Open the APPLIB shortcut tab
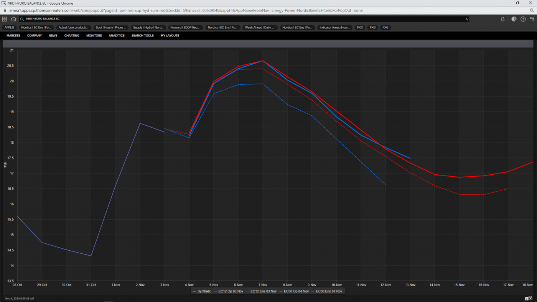The height and width of the screenshot is (302, 537). point(9,28)
